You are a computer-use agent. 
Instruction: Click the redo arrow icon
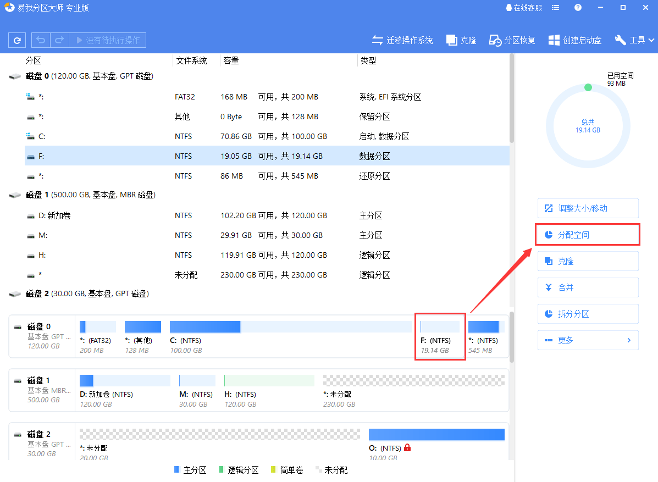click(x=59, y=40)
